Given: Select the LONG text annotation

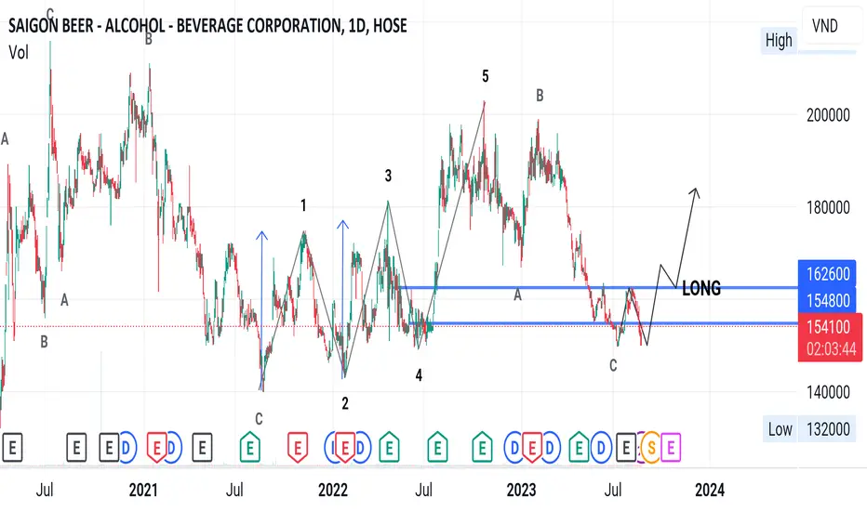Looking at the screenshot, I should pos(701,288).
